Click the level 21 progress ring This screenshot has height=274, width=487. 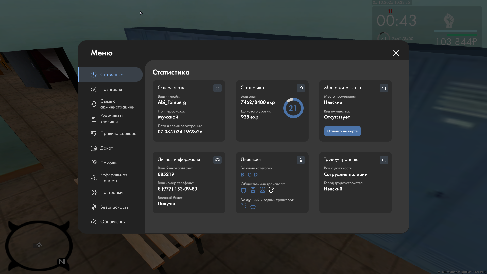coord(293,108)
